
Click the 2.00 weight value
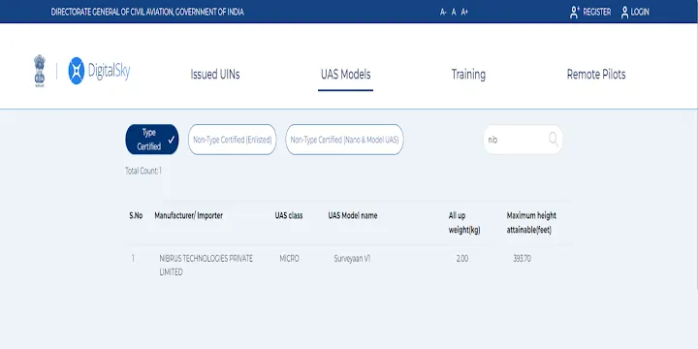tap(462, 259)
